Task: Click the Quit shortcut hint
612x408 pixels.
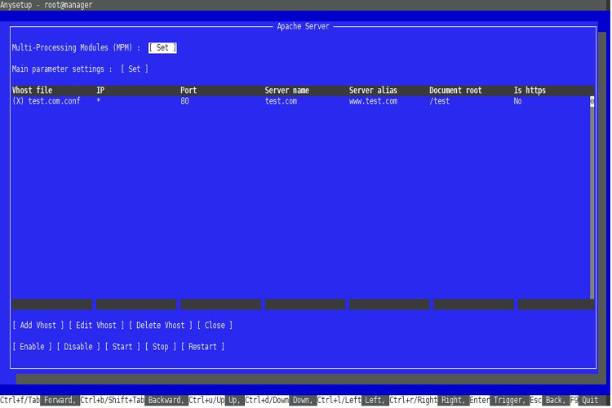Action: tap(590, 400)
